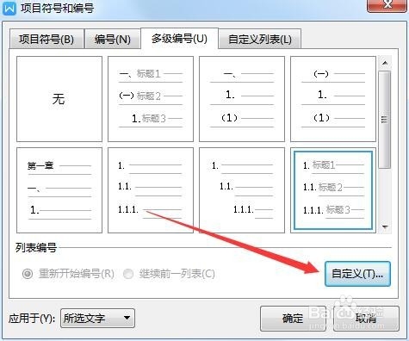Image resolution: width=409 pixels, height=341 pixels.
Task: Open the 自定义(T)... button
Action: (357, 274)
